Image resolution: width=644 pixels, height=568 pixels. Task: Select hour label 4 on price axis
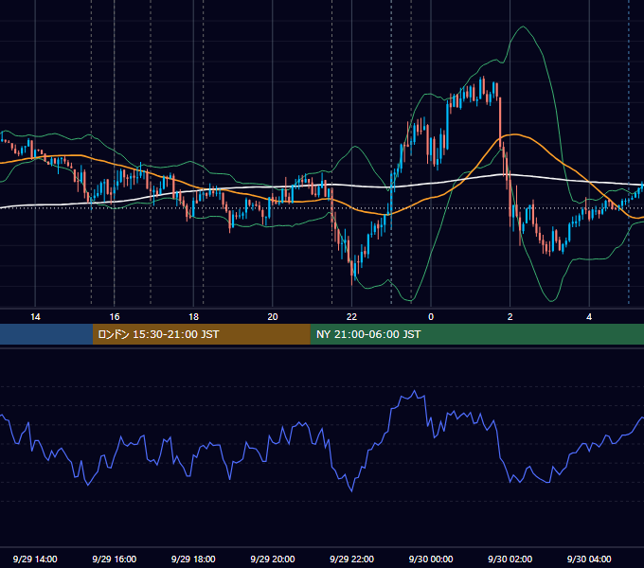pos(589,317)
